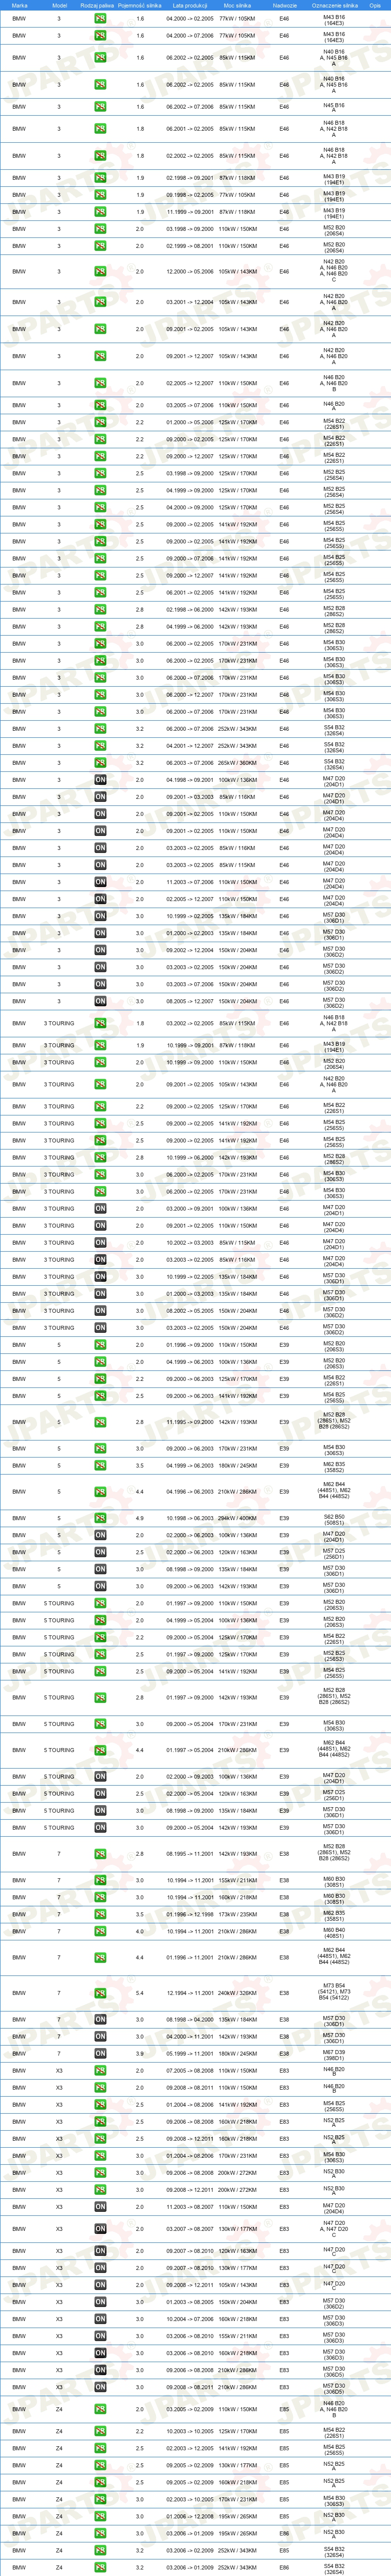Click PB fuel icon in S62 B50 row
The image size is (391, 2576).
(100, 1517)
